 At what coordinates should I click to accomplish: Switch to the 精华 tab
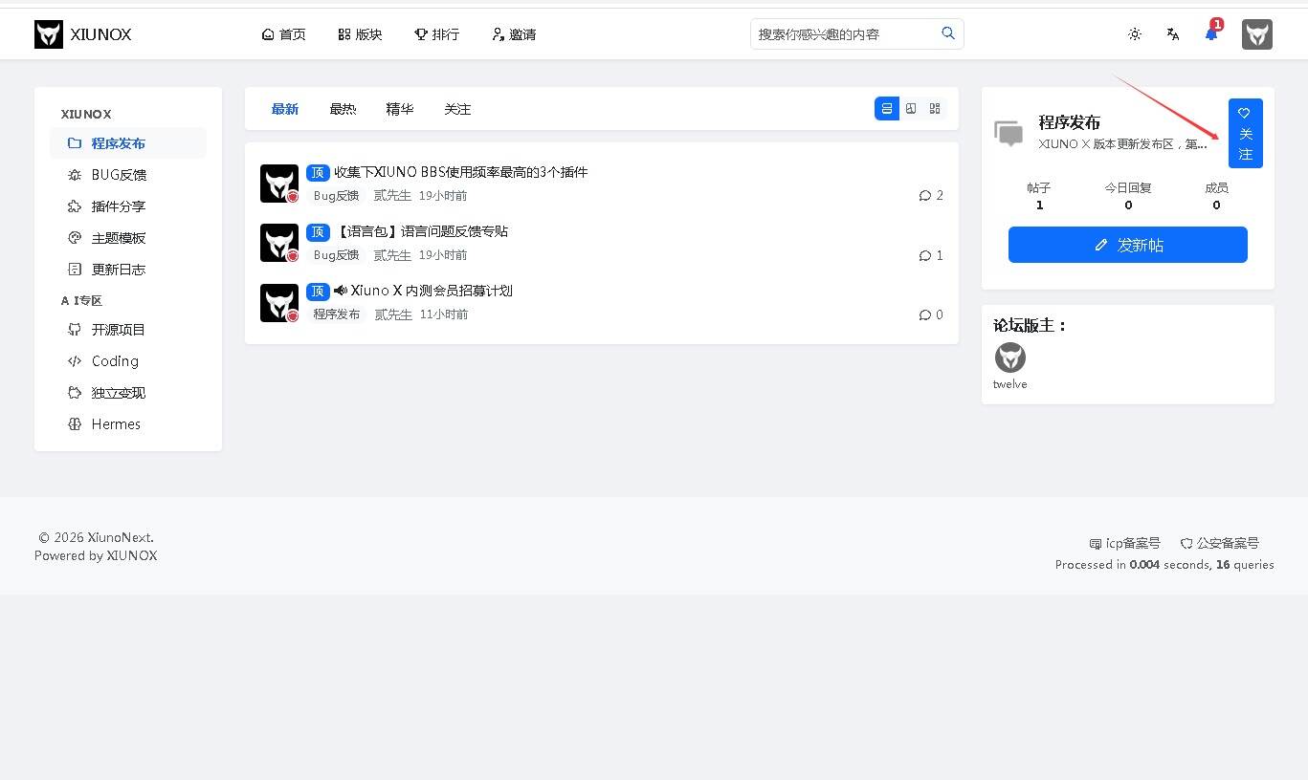[400, 109]
